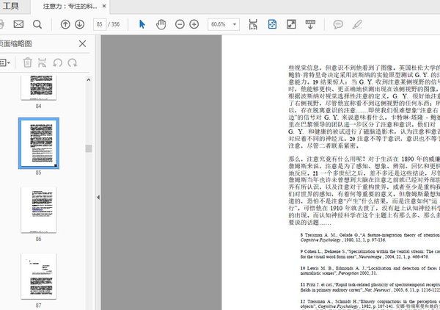Screen dimensions: 440x310
Task: Open the 工具 tab
Action: click(10, 6)
